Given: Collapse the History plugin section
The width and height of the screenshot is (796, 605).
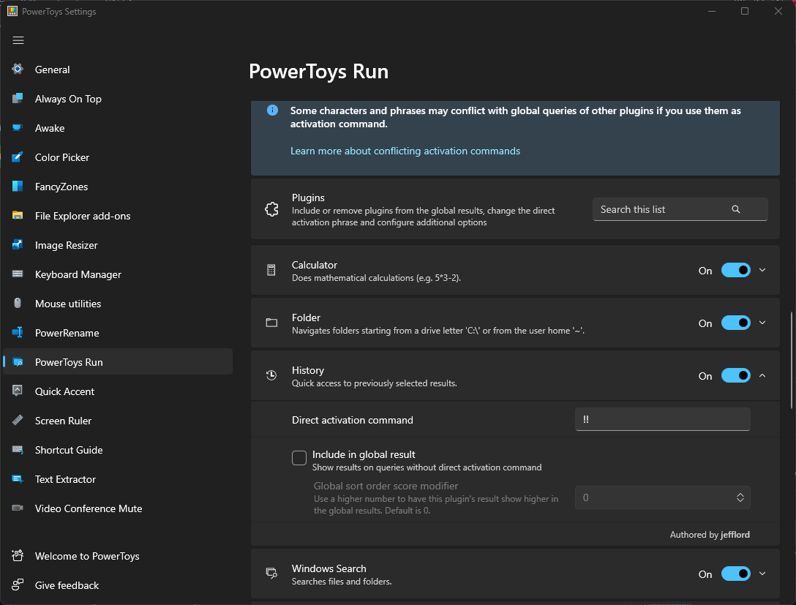Looking at the screenshot, I should 762,375.
